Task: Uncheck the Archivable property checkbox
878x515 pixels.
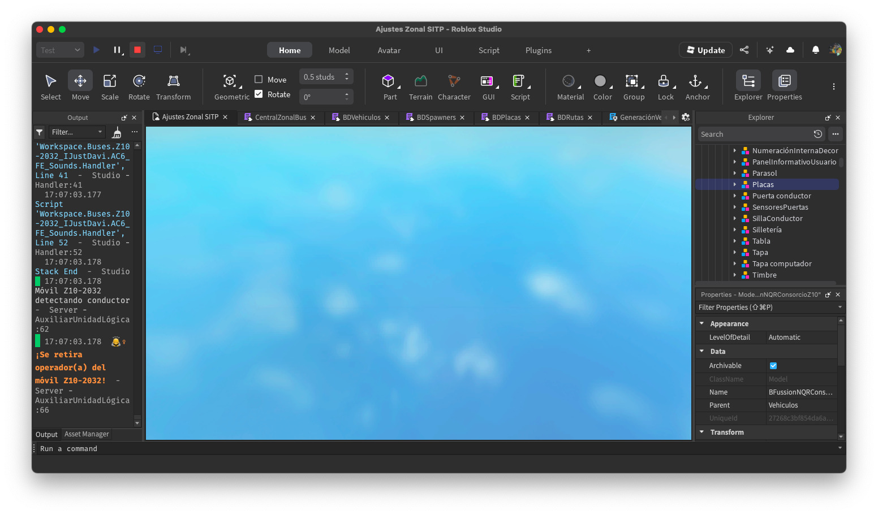Action: click(x=773, y=366)
